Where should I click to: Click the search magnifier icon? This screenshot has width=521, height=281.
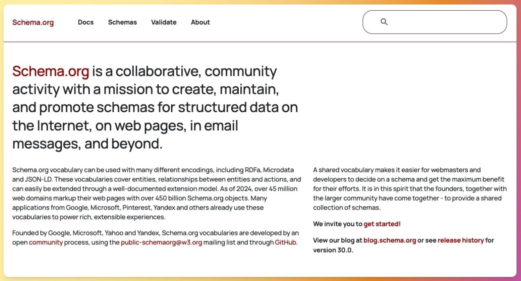(x=384, y=22)
